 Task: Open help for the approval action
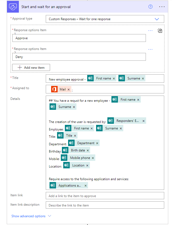(x=150, y=7)
